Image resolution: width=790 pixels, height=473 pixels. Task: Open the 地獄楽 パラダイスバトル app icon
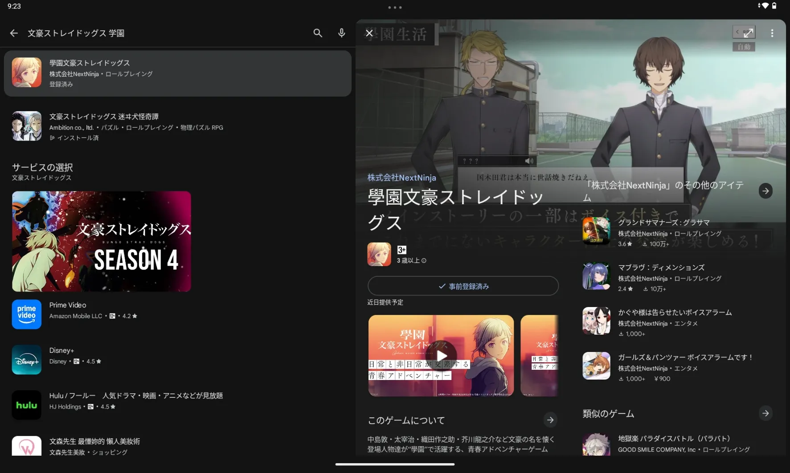point(596,444)
